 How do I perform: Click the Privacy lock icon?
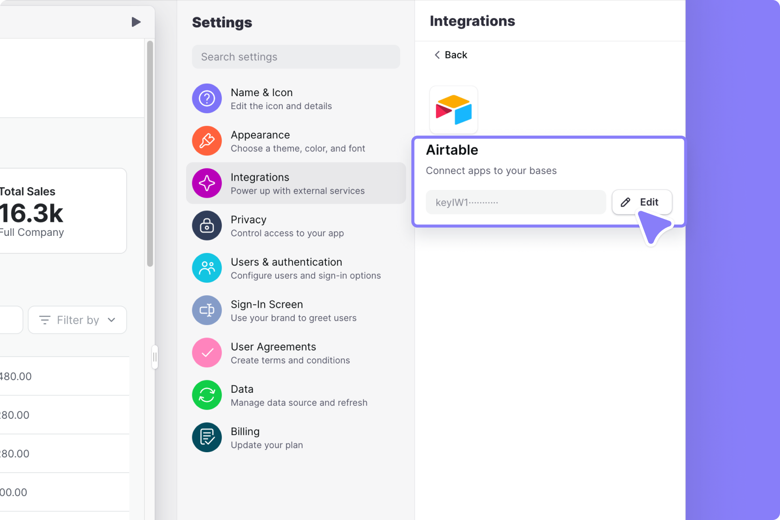pyautogui.click(x=207, y=226)
